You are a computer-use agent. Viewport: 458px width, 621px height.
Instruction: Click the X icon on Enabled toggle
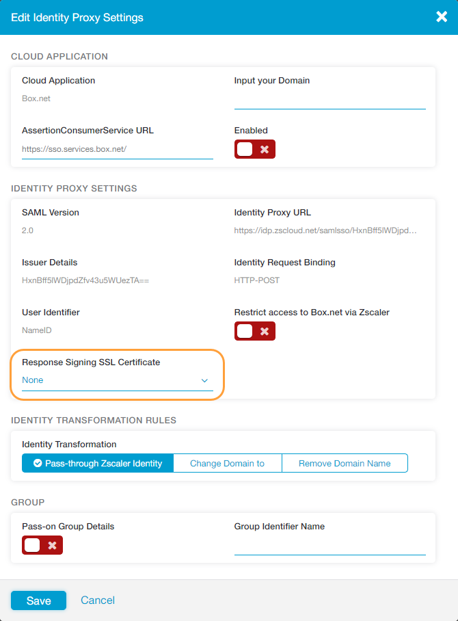click(265, 149)
